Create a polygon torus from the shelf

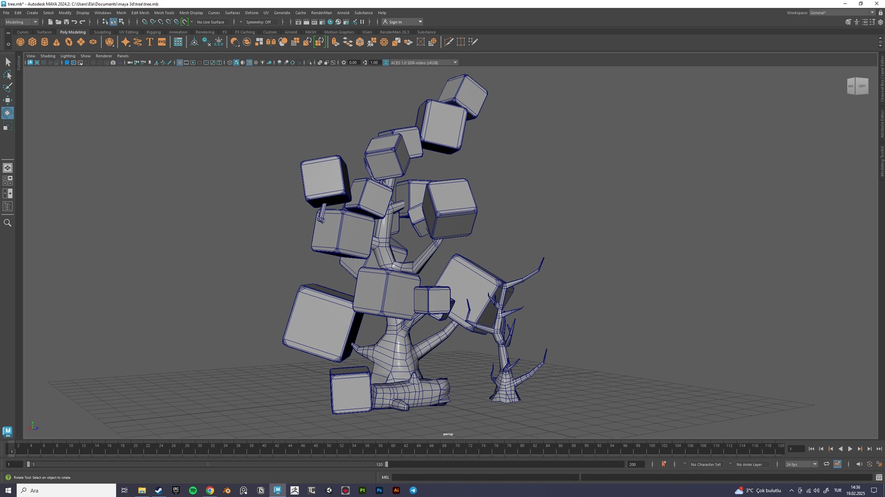69,42
